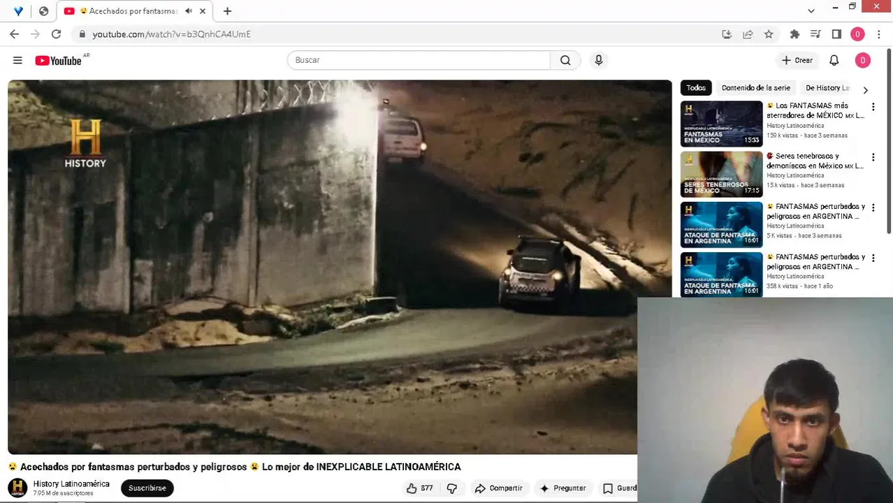Open Seres tenebrosos de México thumbnail
This screenshot has height=503, width=893.
[x=722, y=174]
